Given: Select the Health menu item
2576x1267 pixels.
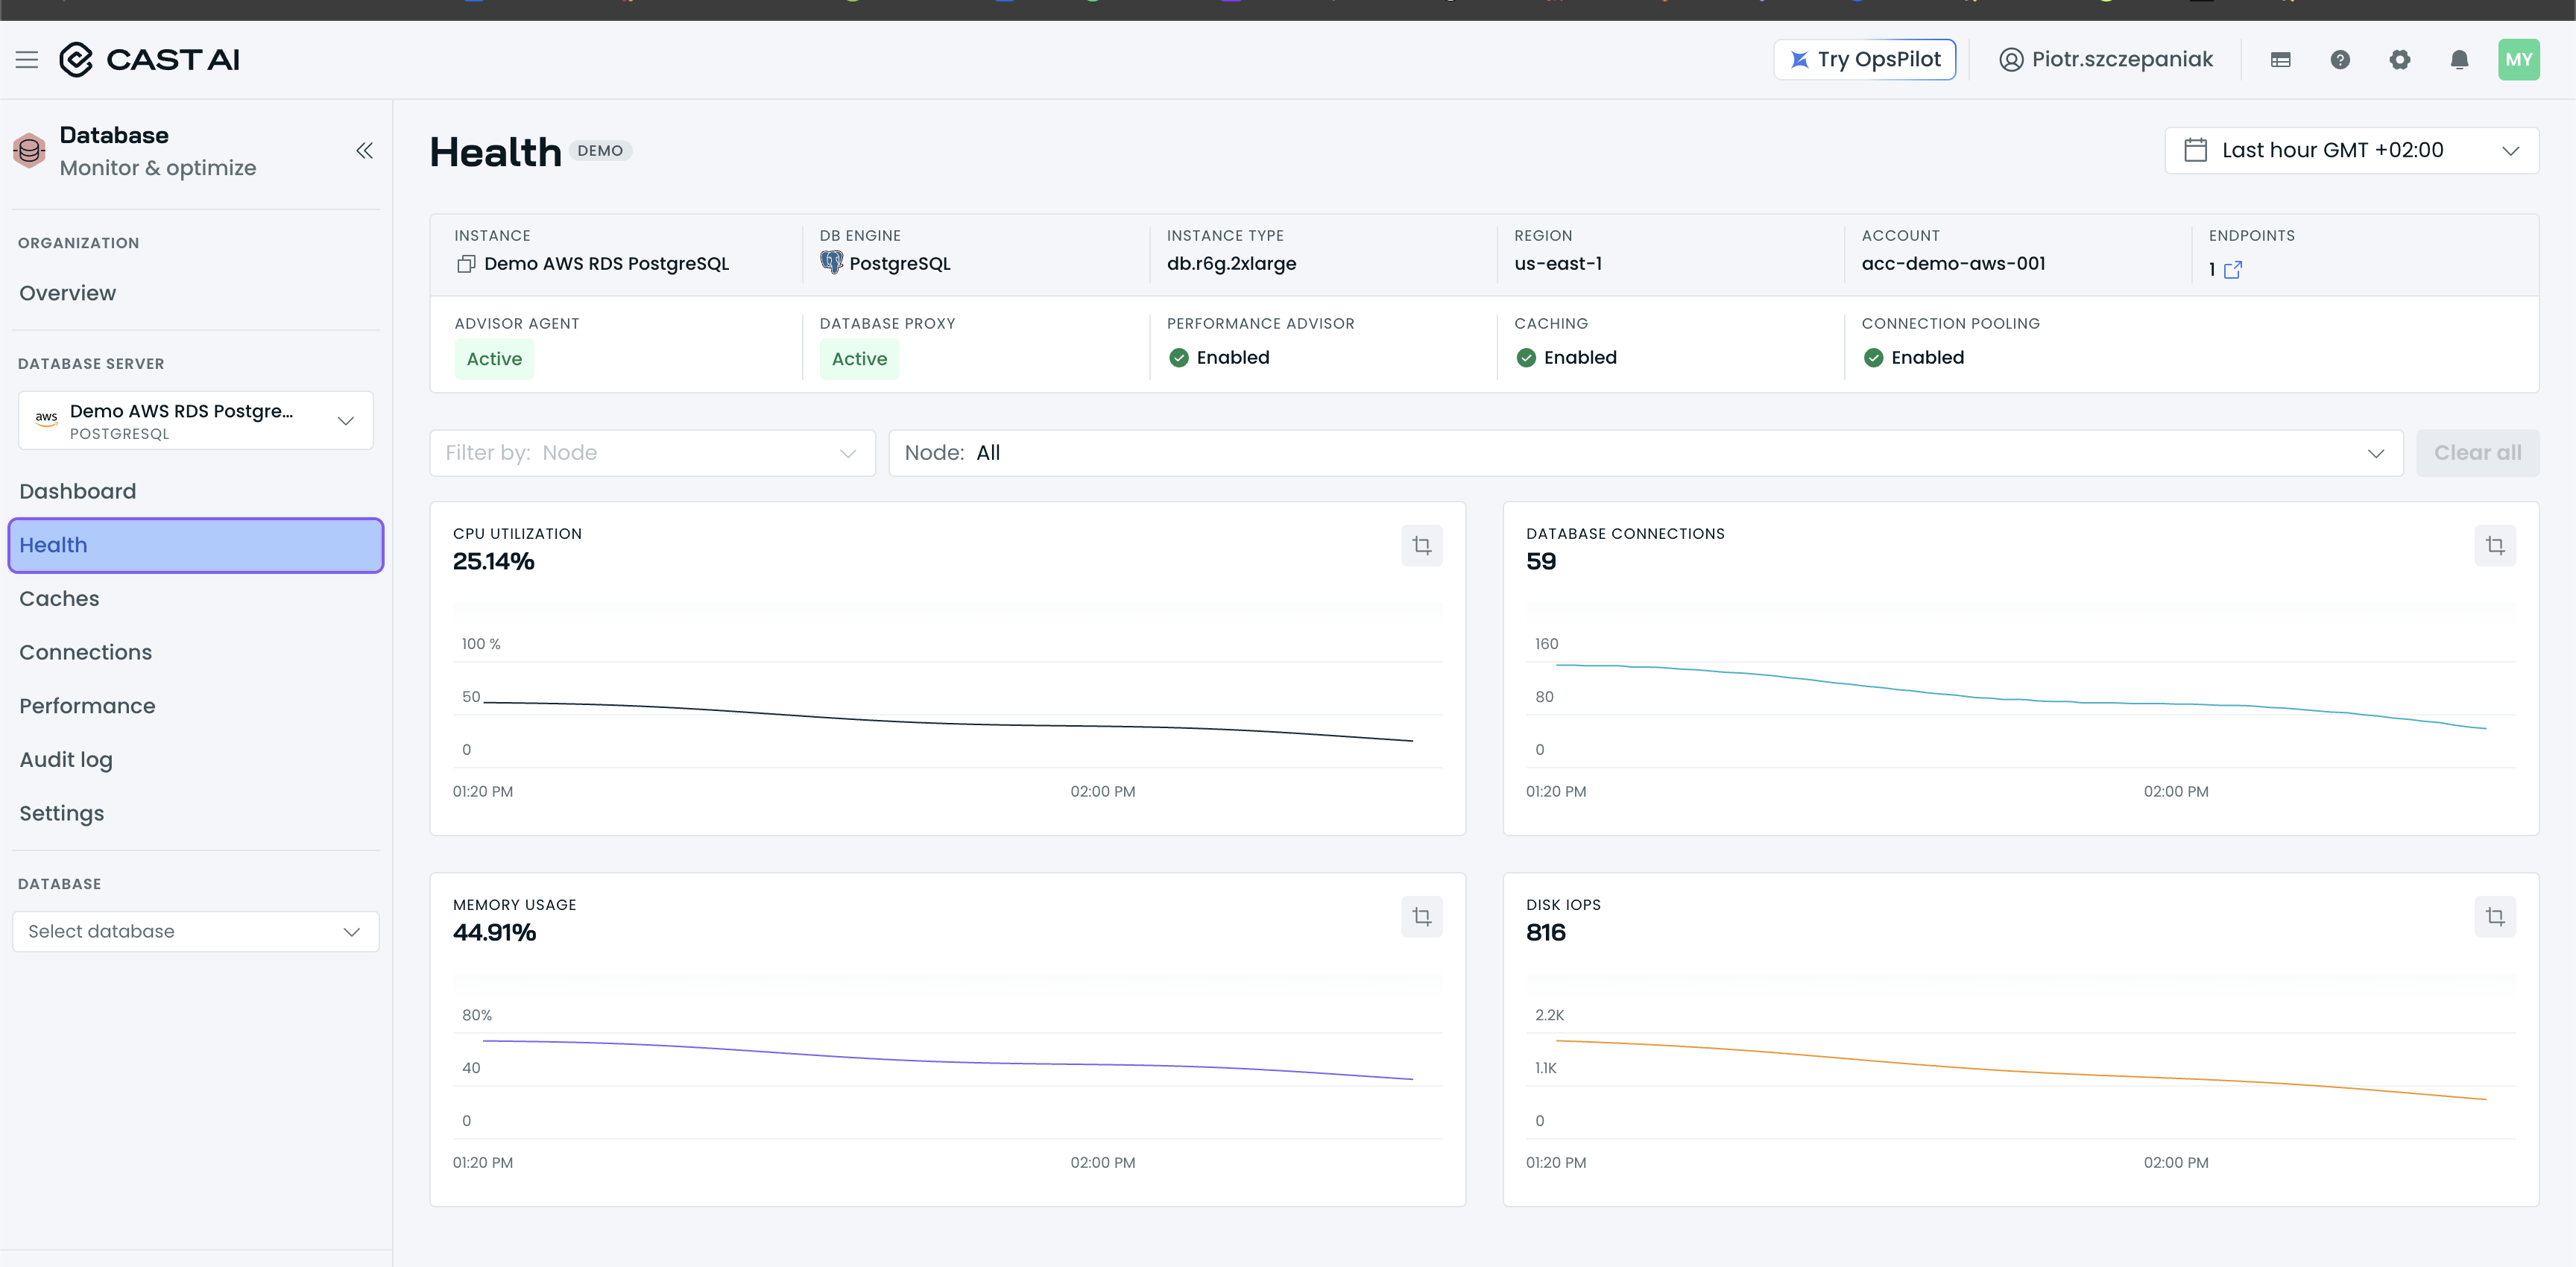Looking at the screenshot, I should click(196, 545).
